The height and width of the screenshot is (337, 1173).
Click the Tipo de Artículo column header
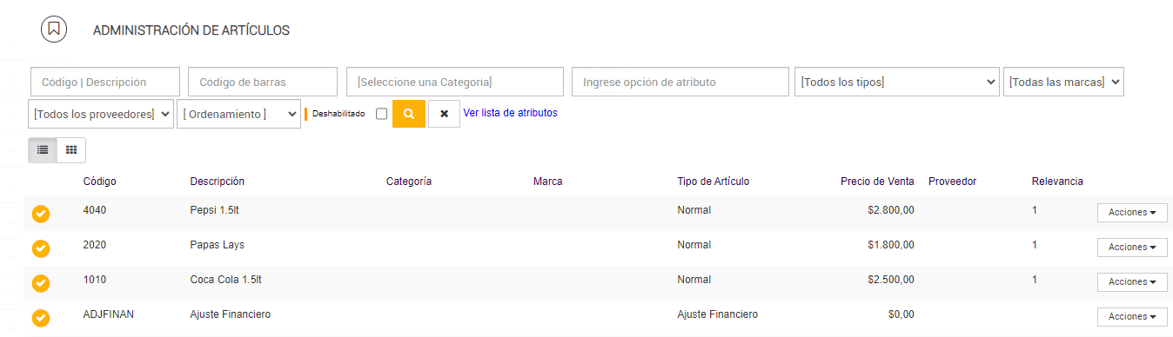(x=714, y=182)
